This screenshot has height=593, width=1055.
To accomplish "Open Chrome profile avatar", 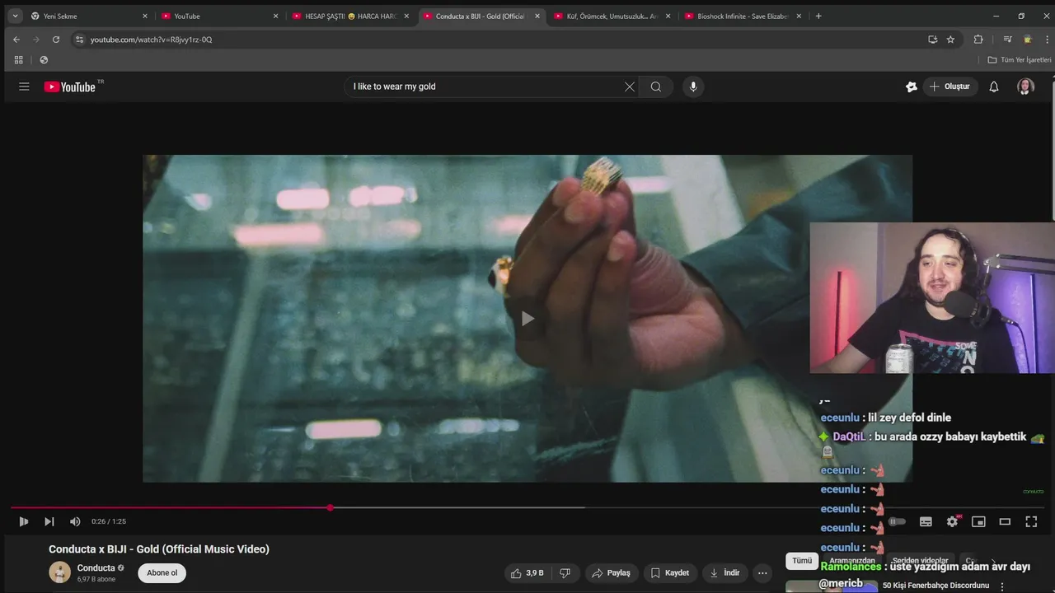I will [x=1028, y=40].
